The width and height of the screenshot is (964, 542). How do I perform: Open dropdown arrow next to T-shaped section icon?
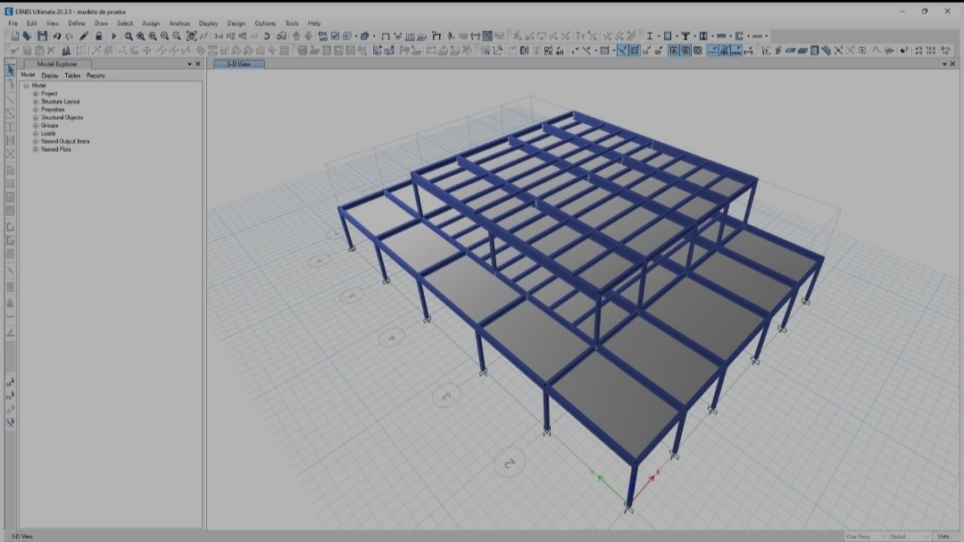694,37
